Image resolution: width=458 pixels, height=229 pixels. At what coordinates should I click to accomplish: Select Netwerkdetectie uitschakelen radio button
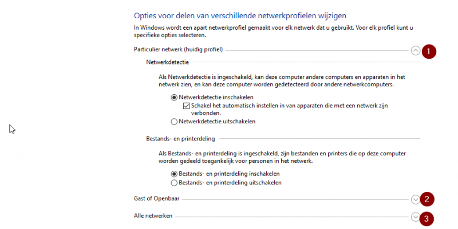click(x=174, y=121)
